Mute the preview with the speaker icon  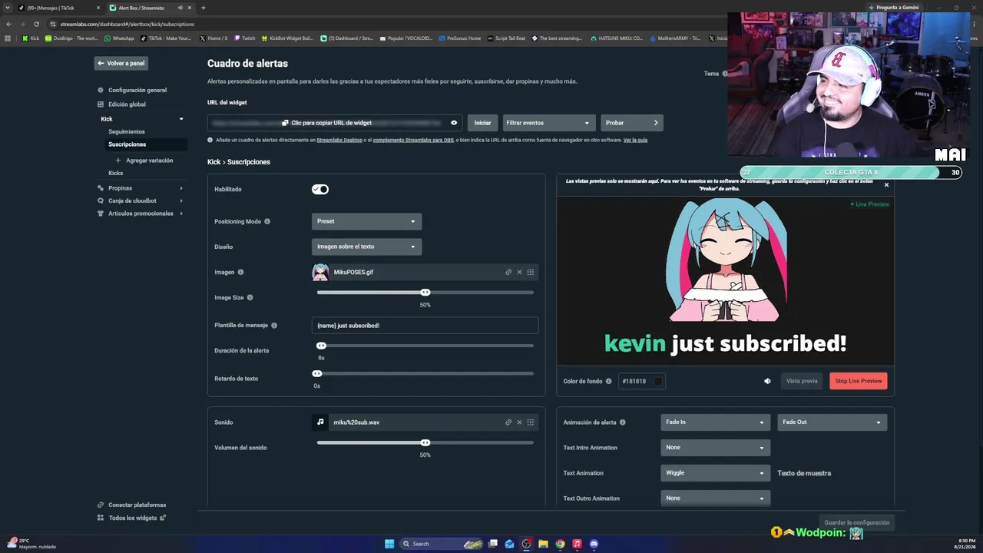click(x=767, y=381)
